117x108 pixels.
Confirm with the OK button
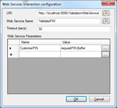pos(76,99)
